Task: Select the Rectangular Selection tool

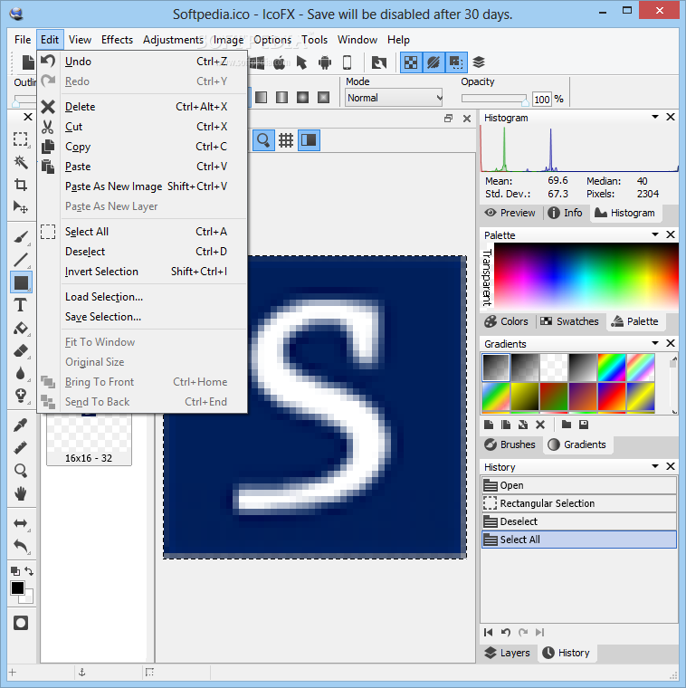Action: click(20, 139)
